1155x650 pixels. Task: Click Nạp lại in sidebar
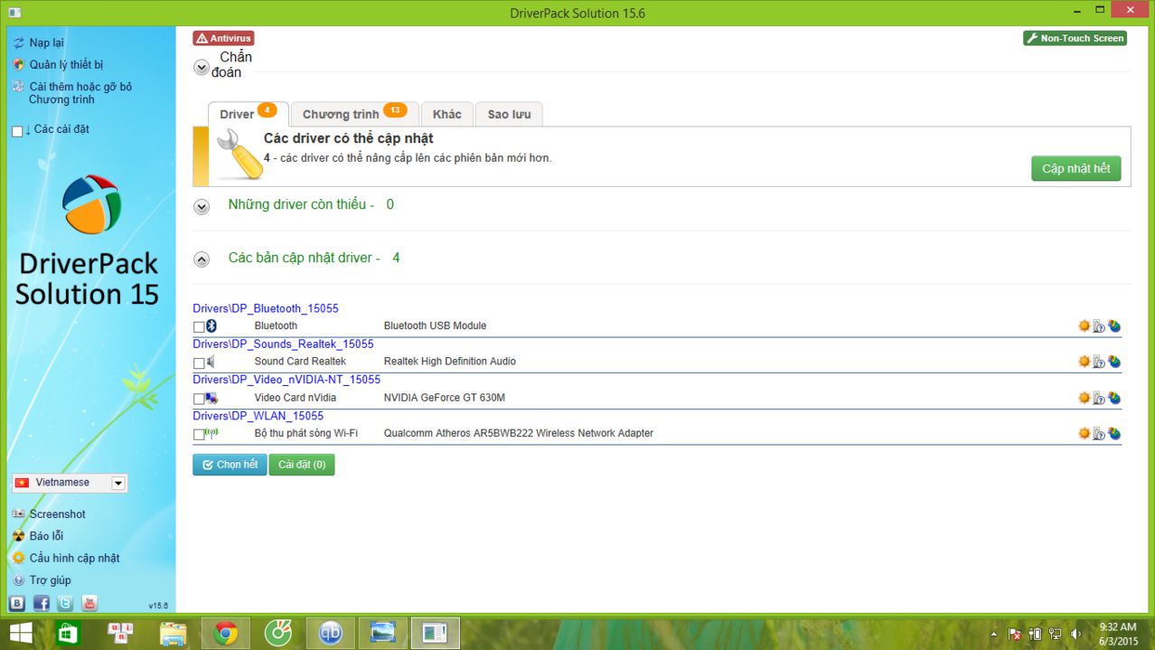click(x=46, y=42)
